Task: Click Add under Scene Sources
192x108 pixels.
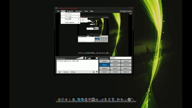Action: click(x=59, y=72)
